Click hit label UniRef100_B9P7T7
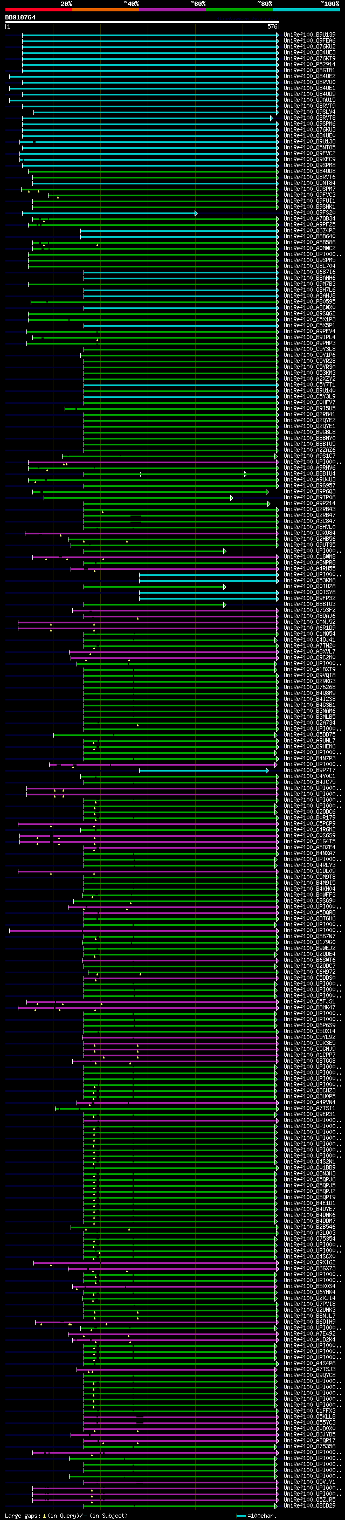 (309, 770)
